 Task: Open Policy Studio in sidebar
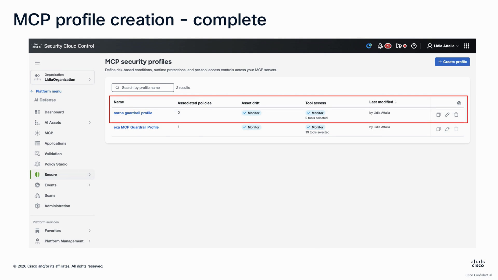pos(56,164)
